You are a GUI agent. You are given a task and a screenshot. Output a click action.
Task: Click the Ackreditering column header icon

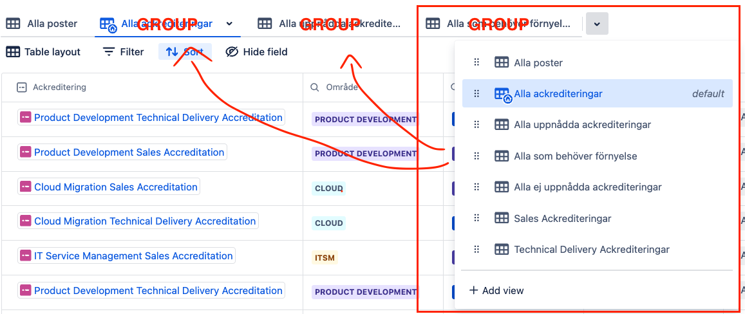coord(21,88)
